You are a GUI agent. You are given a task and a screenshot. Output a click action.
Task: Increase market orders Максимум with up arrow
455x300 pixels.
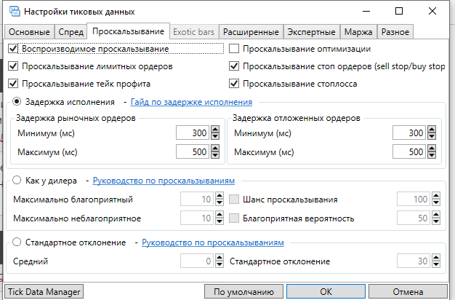[215, 149]
